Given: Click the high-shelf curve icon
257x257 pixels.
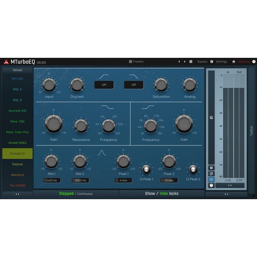Looking at the screenshot, I should (148, 107).
